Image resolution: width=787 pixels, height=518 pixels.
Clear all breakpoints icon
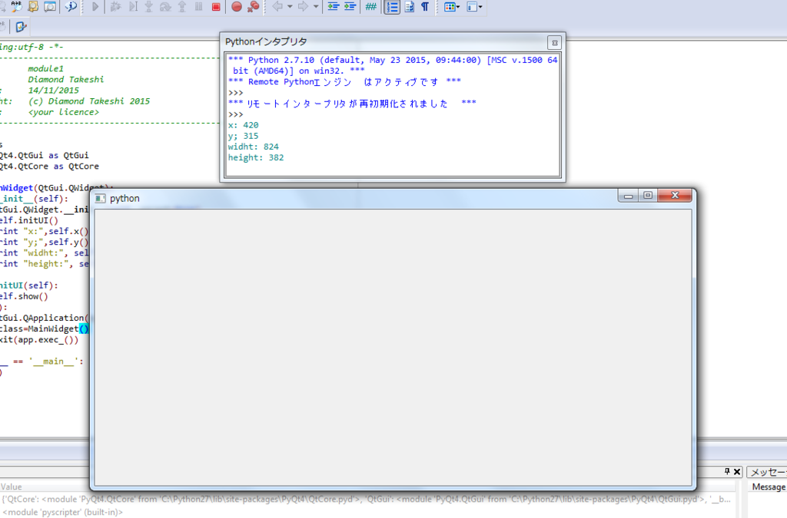tap(254, 6)
